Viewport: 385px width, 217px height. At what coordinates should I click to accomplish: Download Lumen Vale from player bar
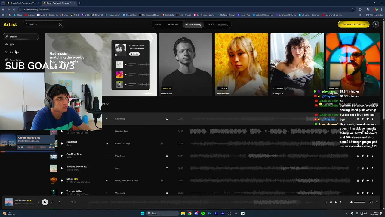pyautogui.click(x=326, y=202)
